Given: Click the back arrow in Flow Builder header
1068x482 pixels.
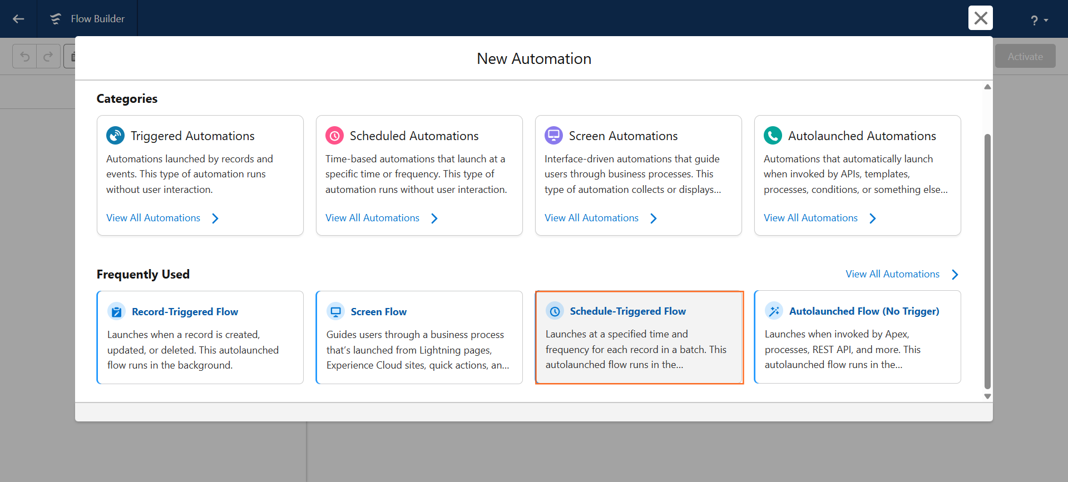Looking at the screenshot, I should coord(18,19).
